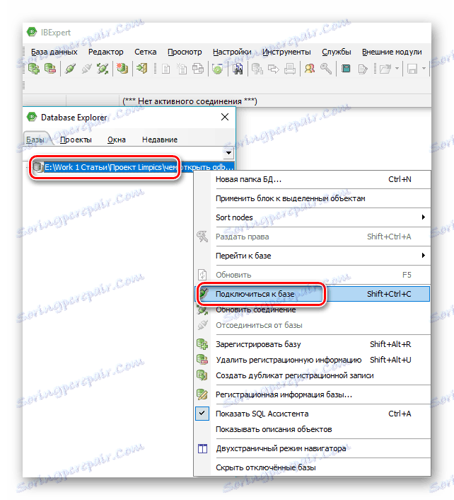Switch to the Окна tab
The image size is (454, 500).
point(117,140)
